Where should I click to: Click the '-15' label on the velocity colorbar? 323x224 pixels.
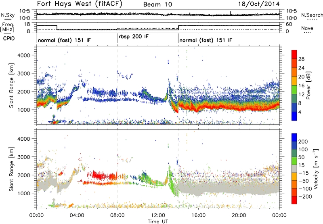click(304, 173)
